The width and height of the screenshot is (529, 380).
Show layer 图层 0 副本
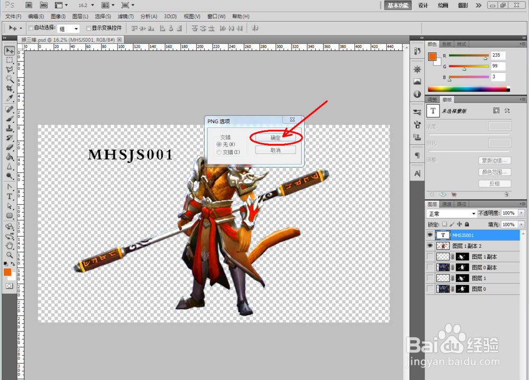(x=430, y=267)
